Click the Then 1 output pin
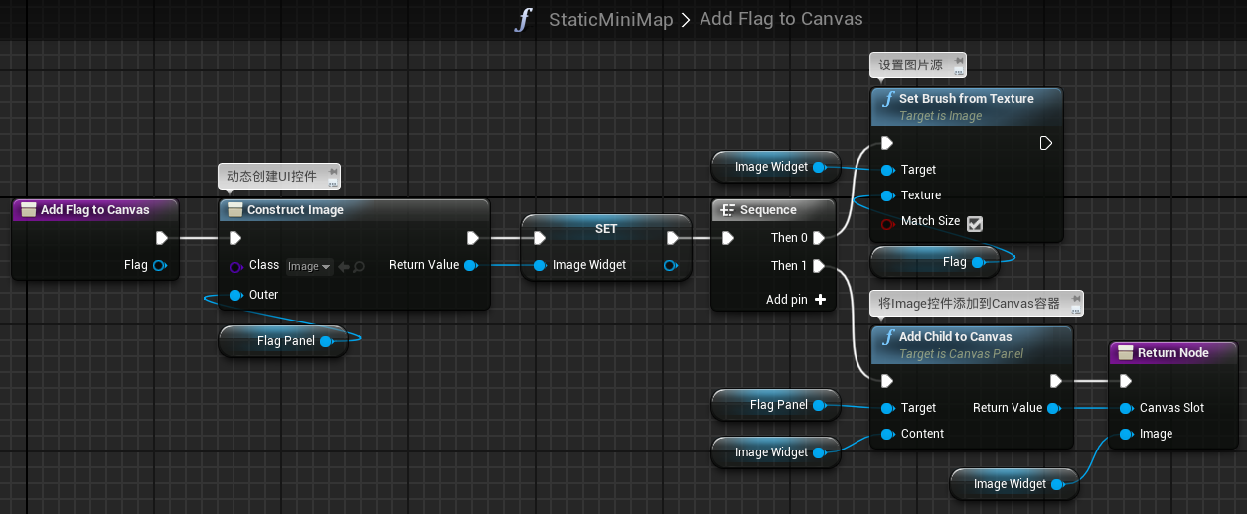1247x514 pixels. tap(819, 266)
